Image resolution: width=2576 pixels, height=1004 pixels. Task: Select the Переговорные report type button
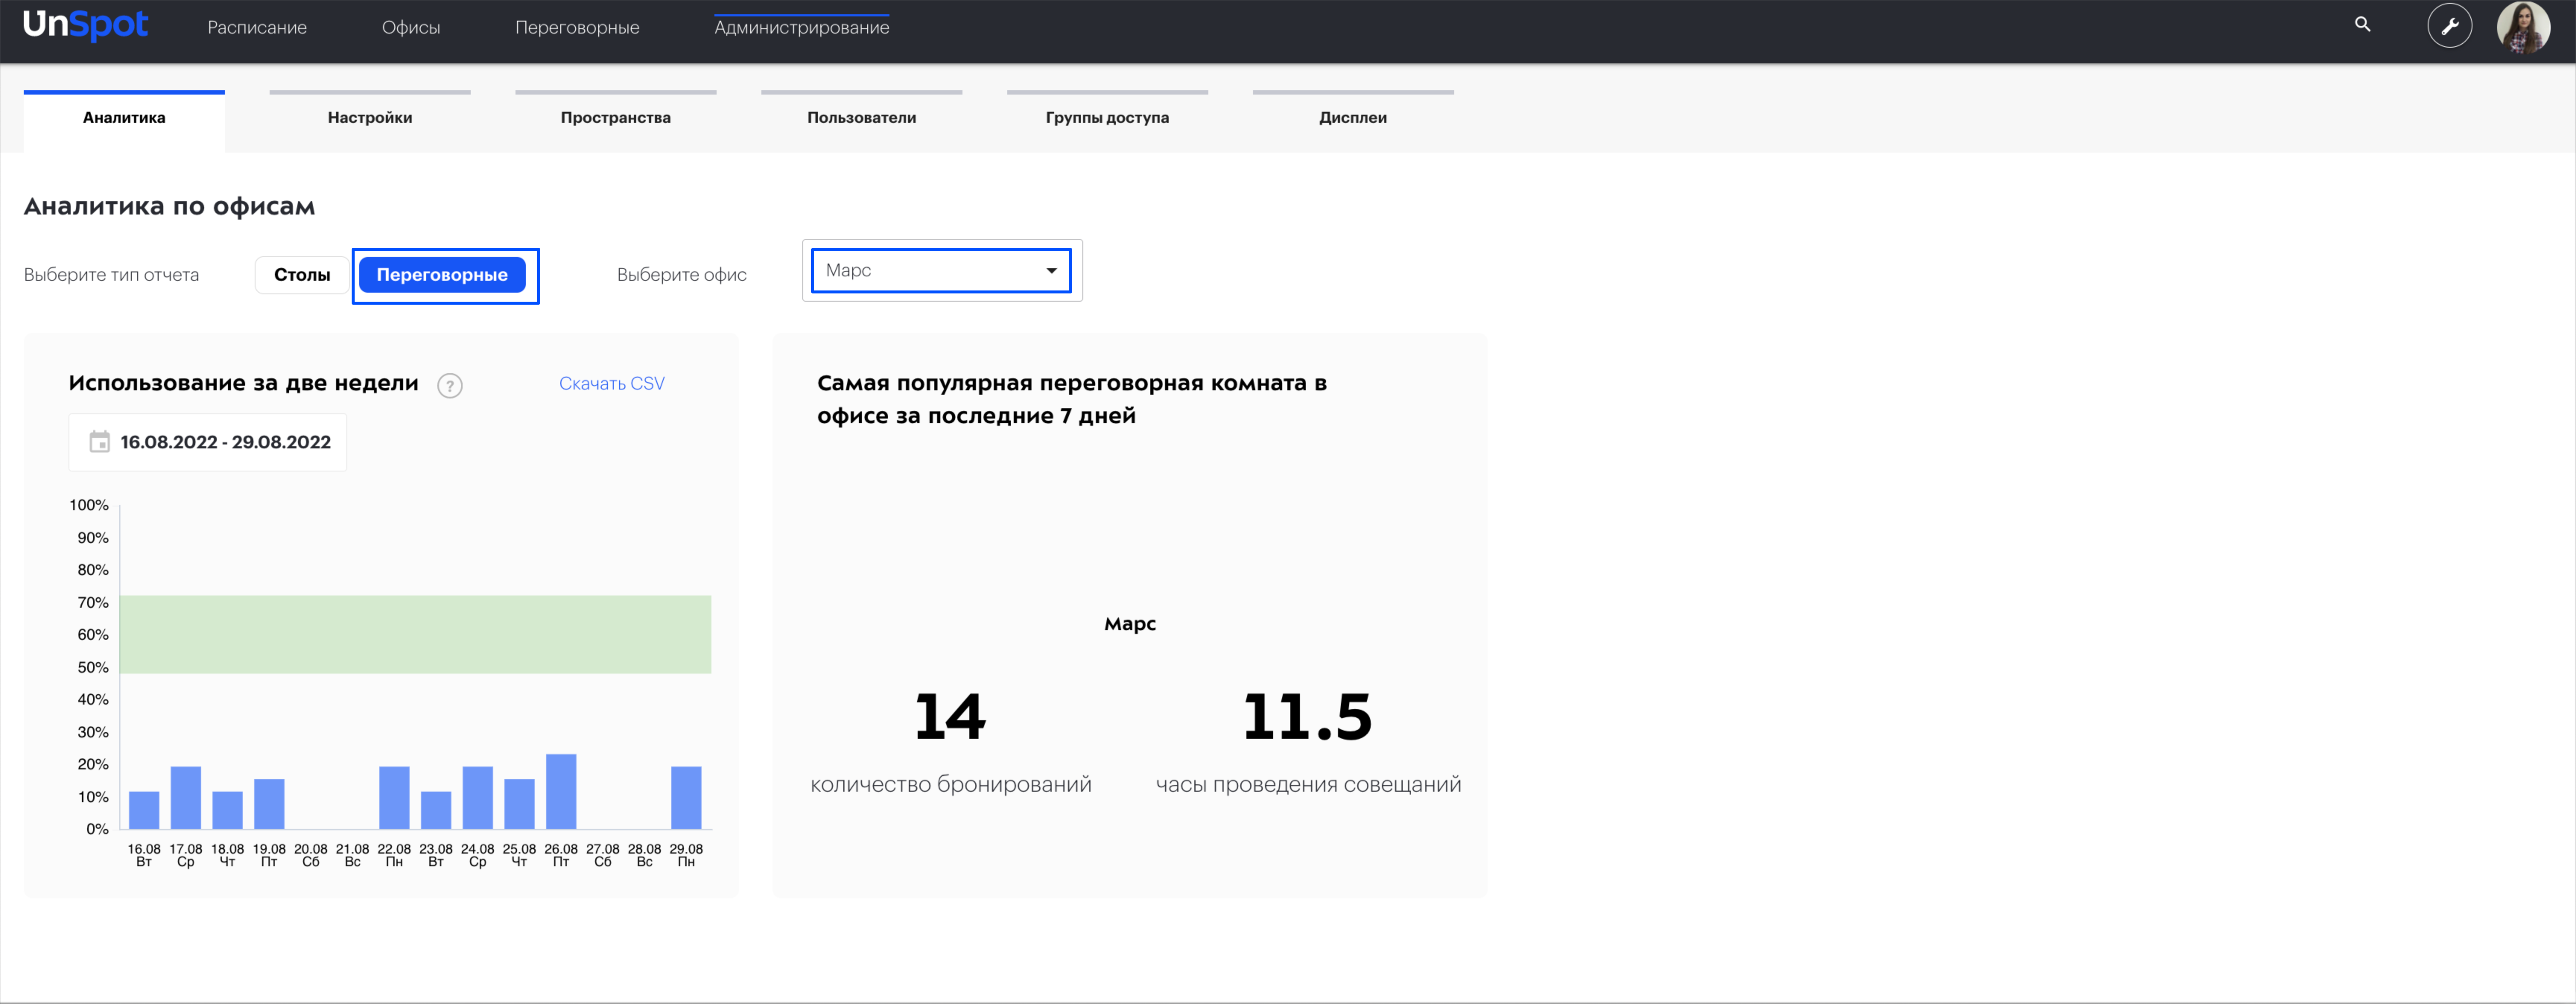pos(442,275)
